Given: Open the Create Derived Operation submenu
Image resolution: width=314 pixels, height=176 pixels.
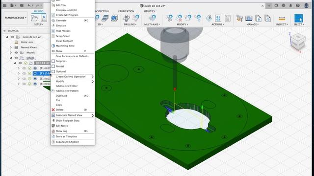Looking at the screenshot, I should (x=73, y=77).
